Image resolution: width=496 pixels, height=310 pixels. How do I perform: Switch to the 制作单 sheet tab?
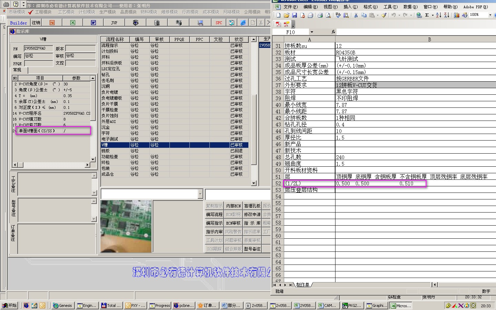[303, 285]
